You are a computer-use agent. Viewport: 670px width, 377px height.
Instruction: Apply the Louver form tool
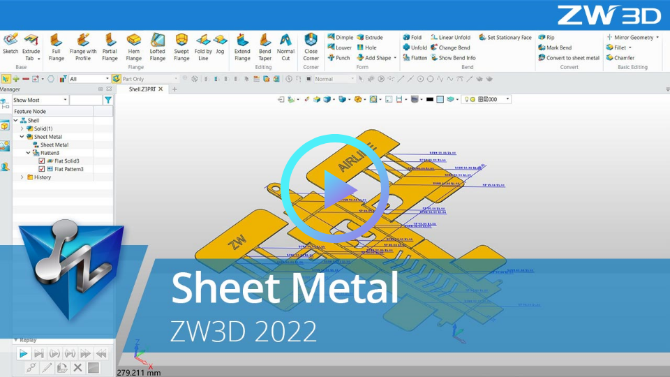pyautogui.click(x=339, y=47)
